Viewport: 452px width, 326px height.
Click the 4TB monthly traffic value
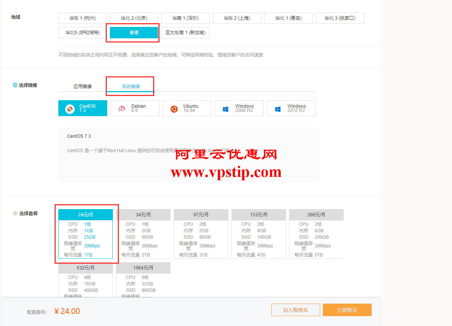point(261,255)
